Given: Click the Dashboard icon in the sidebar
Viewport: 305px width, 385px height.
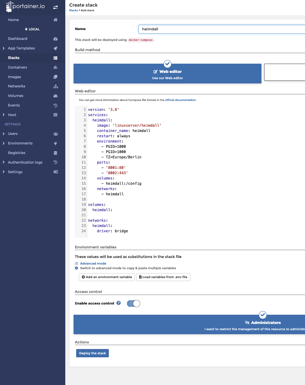Looking at the screenshot, I should tap(55, 38).
